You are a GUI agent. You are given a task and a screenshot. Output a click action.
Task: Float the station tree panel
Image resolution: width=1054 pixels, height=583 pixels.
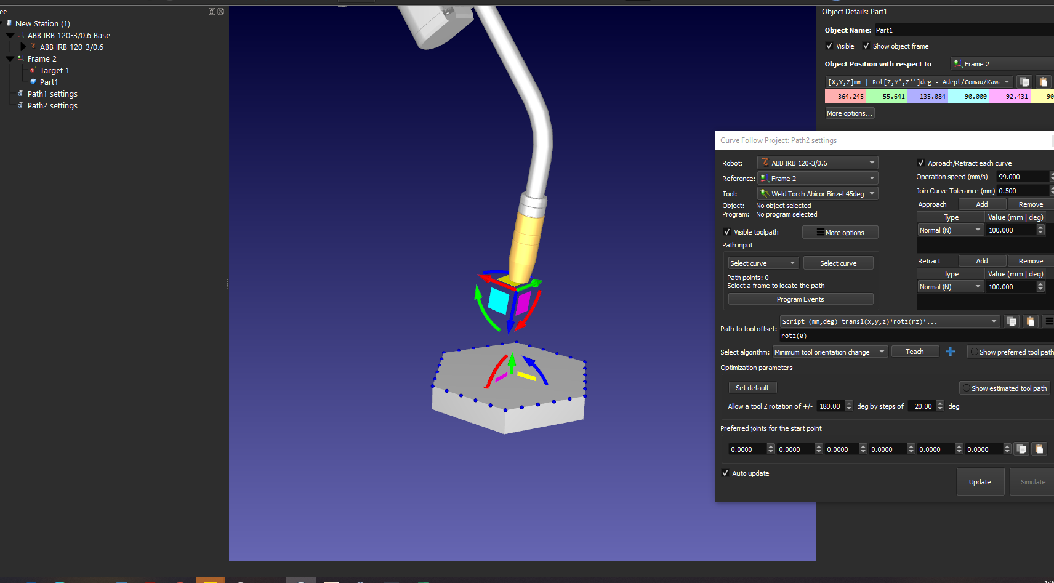pyautogui.click(x=212, y=12)
